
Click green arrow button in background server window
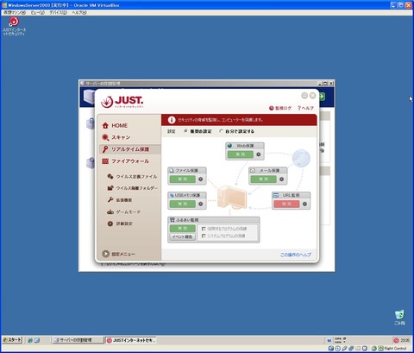pos(322,97)
